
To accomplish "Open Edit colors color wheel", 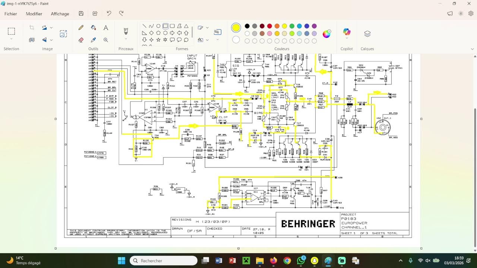I will click(327, 34).
